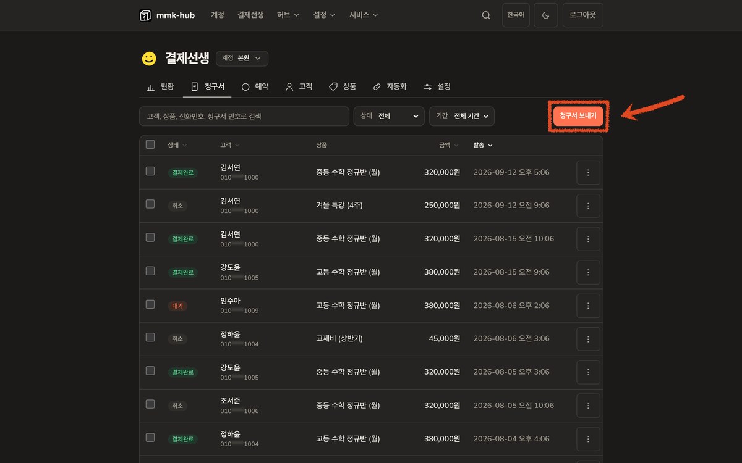Click the 한국어 language button
Image resolution: width=742 pixels, height=463 pixels.
(516, 15)
